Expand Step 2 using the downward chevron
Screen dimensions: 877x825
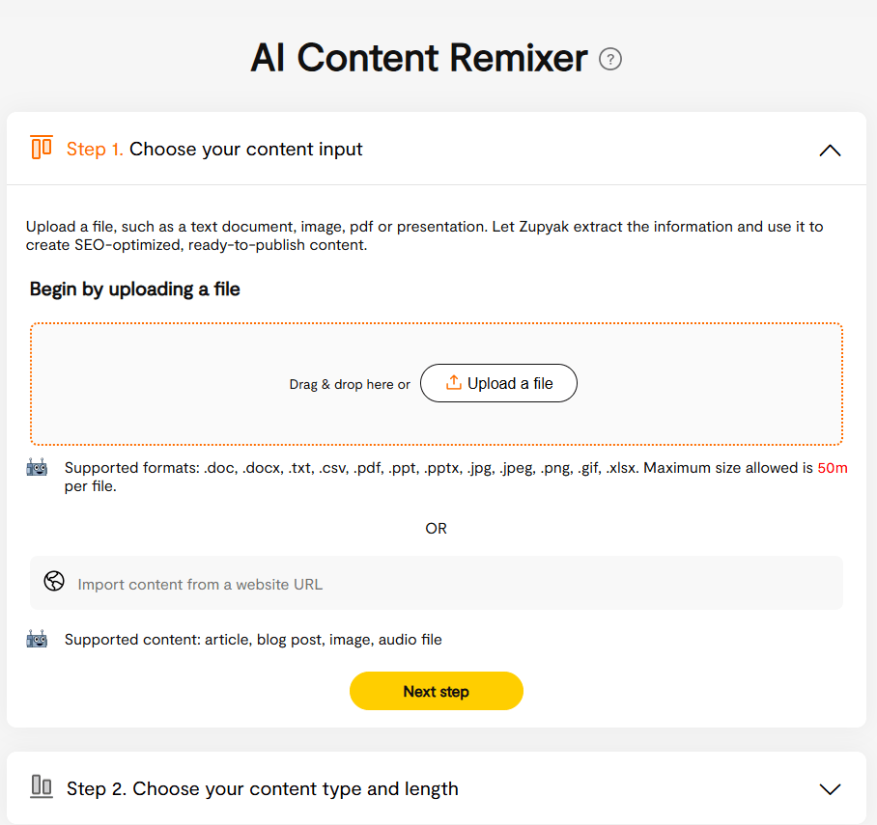[x=831, y=788]
